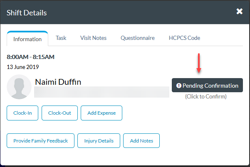Click the '(Click to Confirm)' hint text

(206, 96)
